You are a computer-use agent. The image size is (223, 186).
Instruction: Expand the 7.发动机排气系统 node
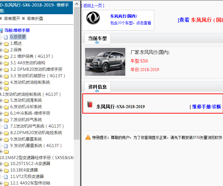coord(1,120)
